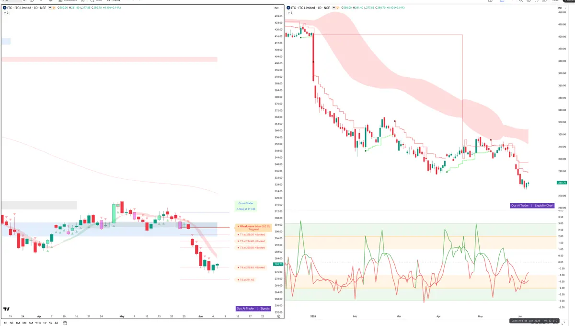Click the 280.70 current price tag on the left chart
The height and width of the screenshot is (326, 575).
tap(277, 264)
